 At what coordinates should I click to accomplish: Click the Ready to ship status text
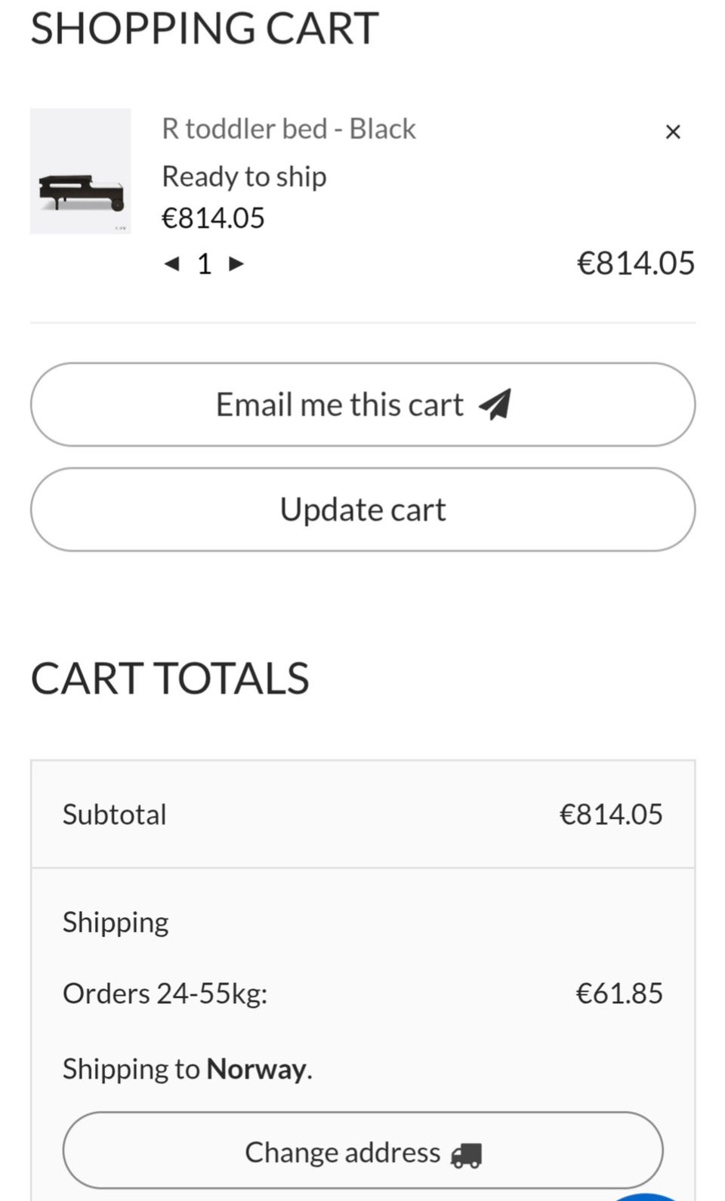[x=244, y=177]
